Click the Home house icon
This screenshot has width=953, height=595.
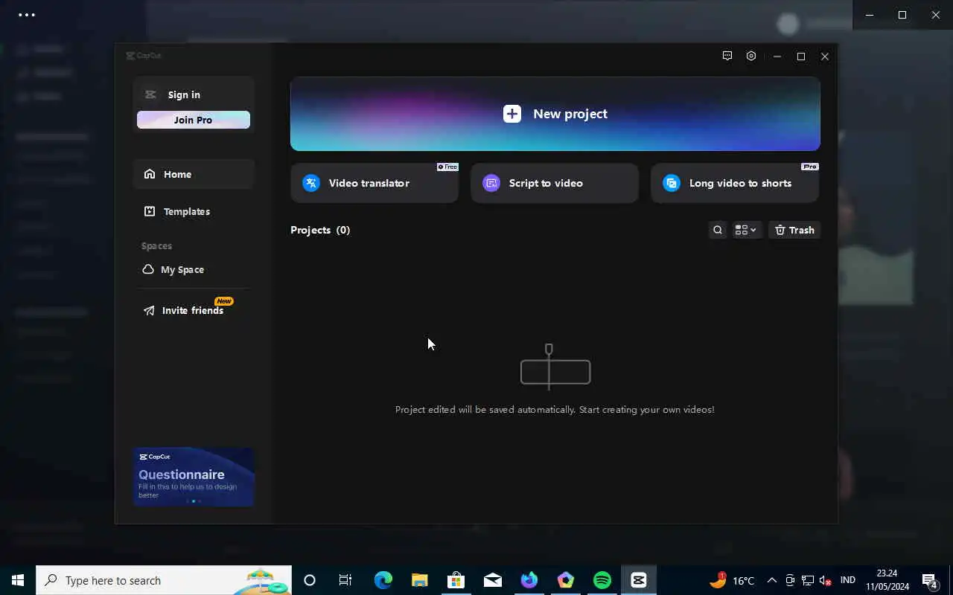pyautogui.click(x=150, y=174)
